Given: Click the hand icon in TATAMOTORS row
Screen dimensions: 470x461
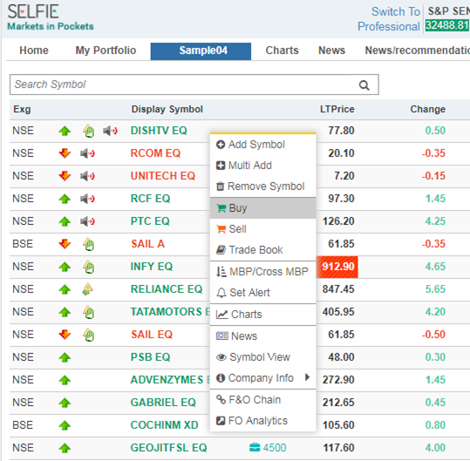Looking at the screenshot, I should point(89,312).
